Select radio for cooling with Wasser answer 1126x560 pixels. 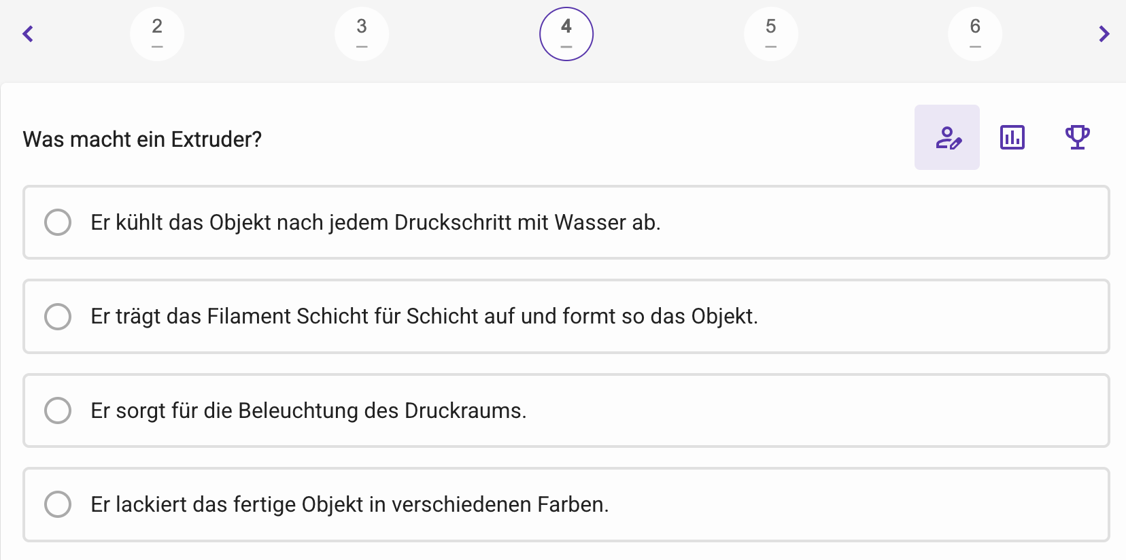coord(58,222)
